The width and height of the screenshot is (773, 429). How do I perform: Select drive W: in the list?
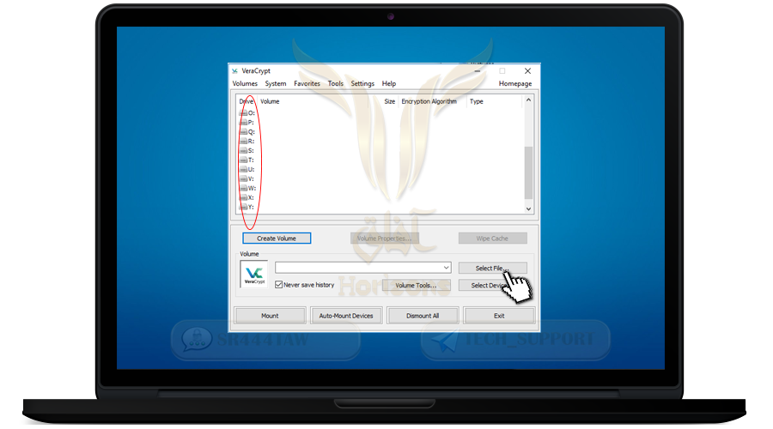click(x=247, y=188)
